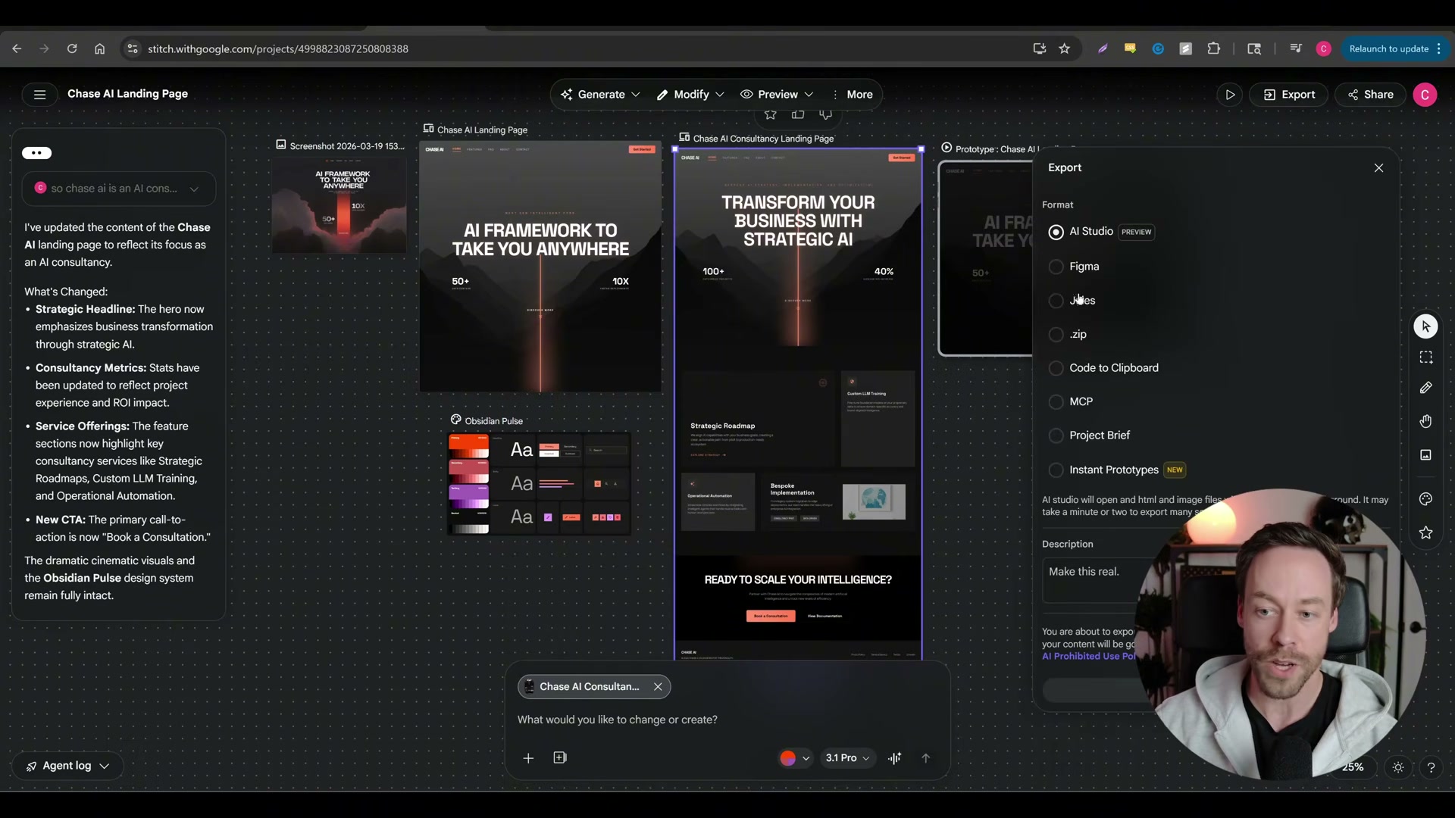Click the play preview button in top bar

[1229, 95]
